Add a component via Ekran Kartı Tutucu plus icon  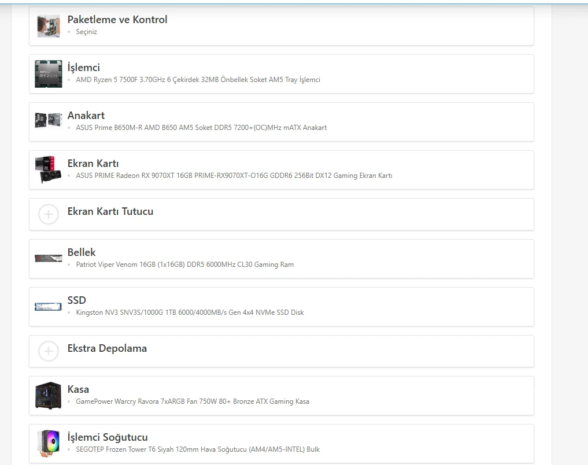point(49,214)
